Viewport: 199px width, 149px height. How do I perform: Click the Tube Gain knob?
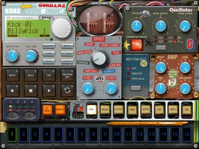31,56
